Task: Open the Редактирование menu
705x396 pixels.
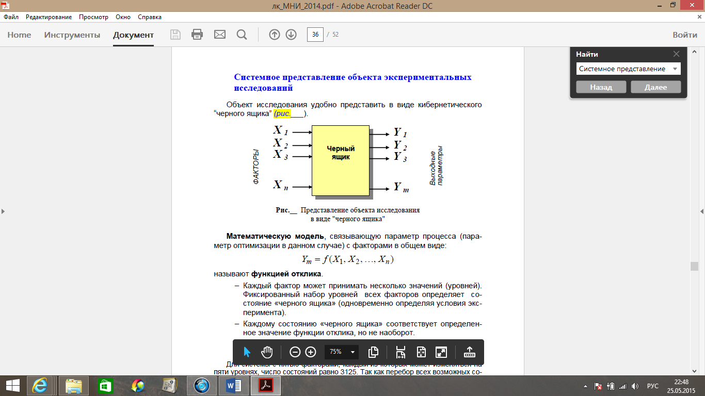Action: (49, 17)
